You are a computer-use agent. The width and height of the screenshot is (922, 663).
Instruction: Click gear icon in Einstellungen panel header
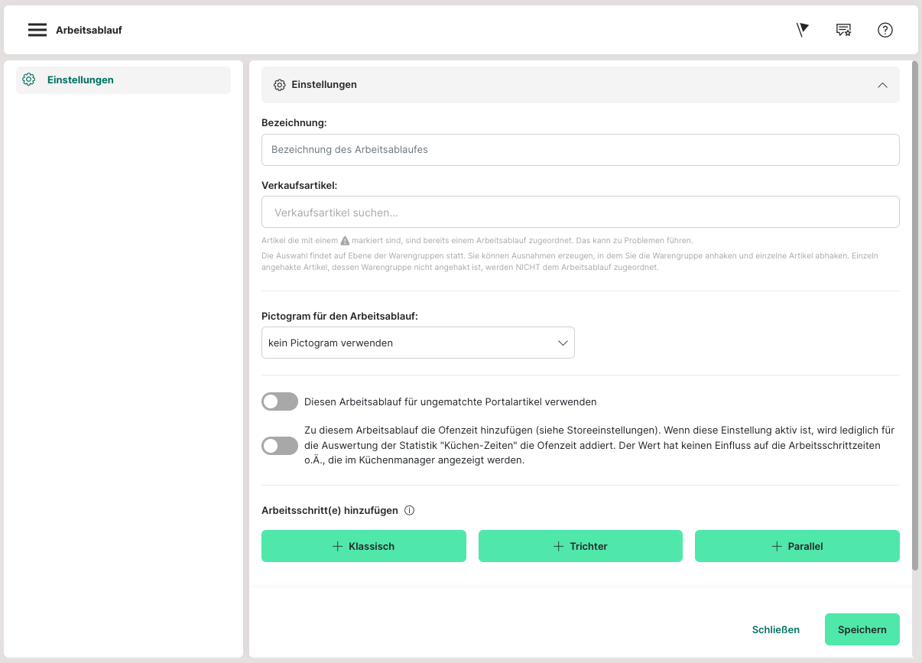[280, 85]
